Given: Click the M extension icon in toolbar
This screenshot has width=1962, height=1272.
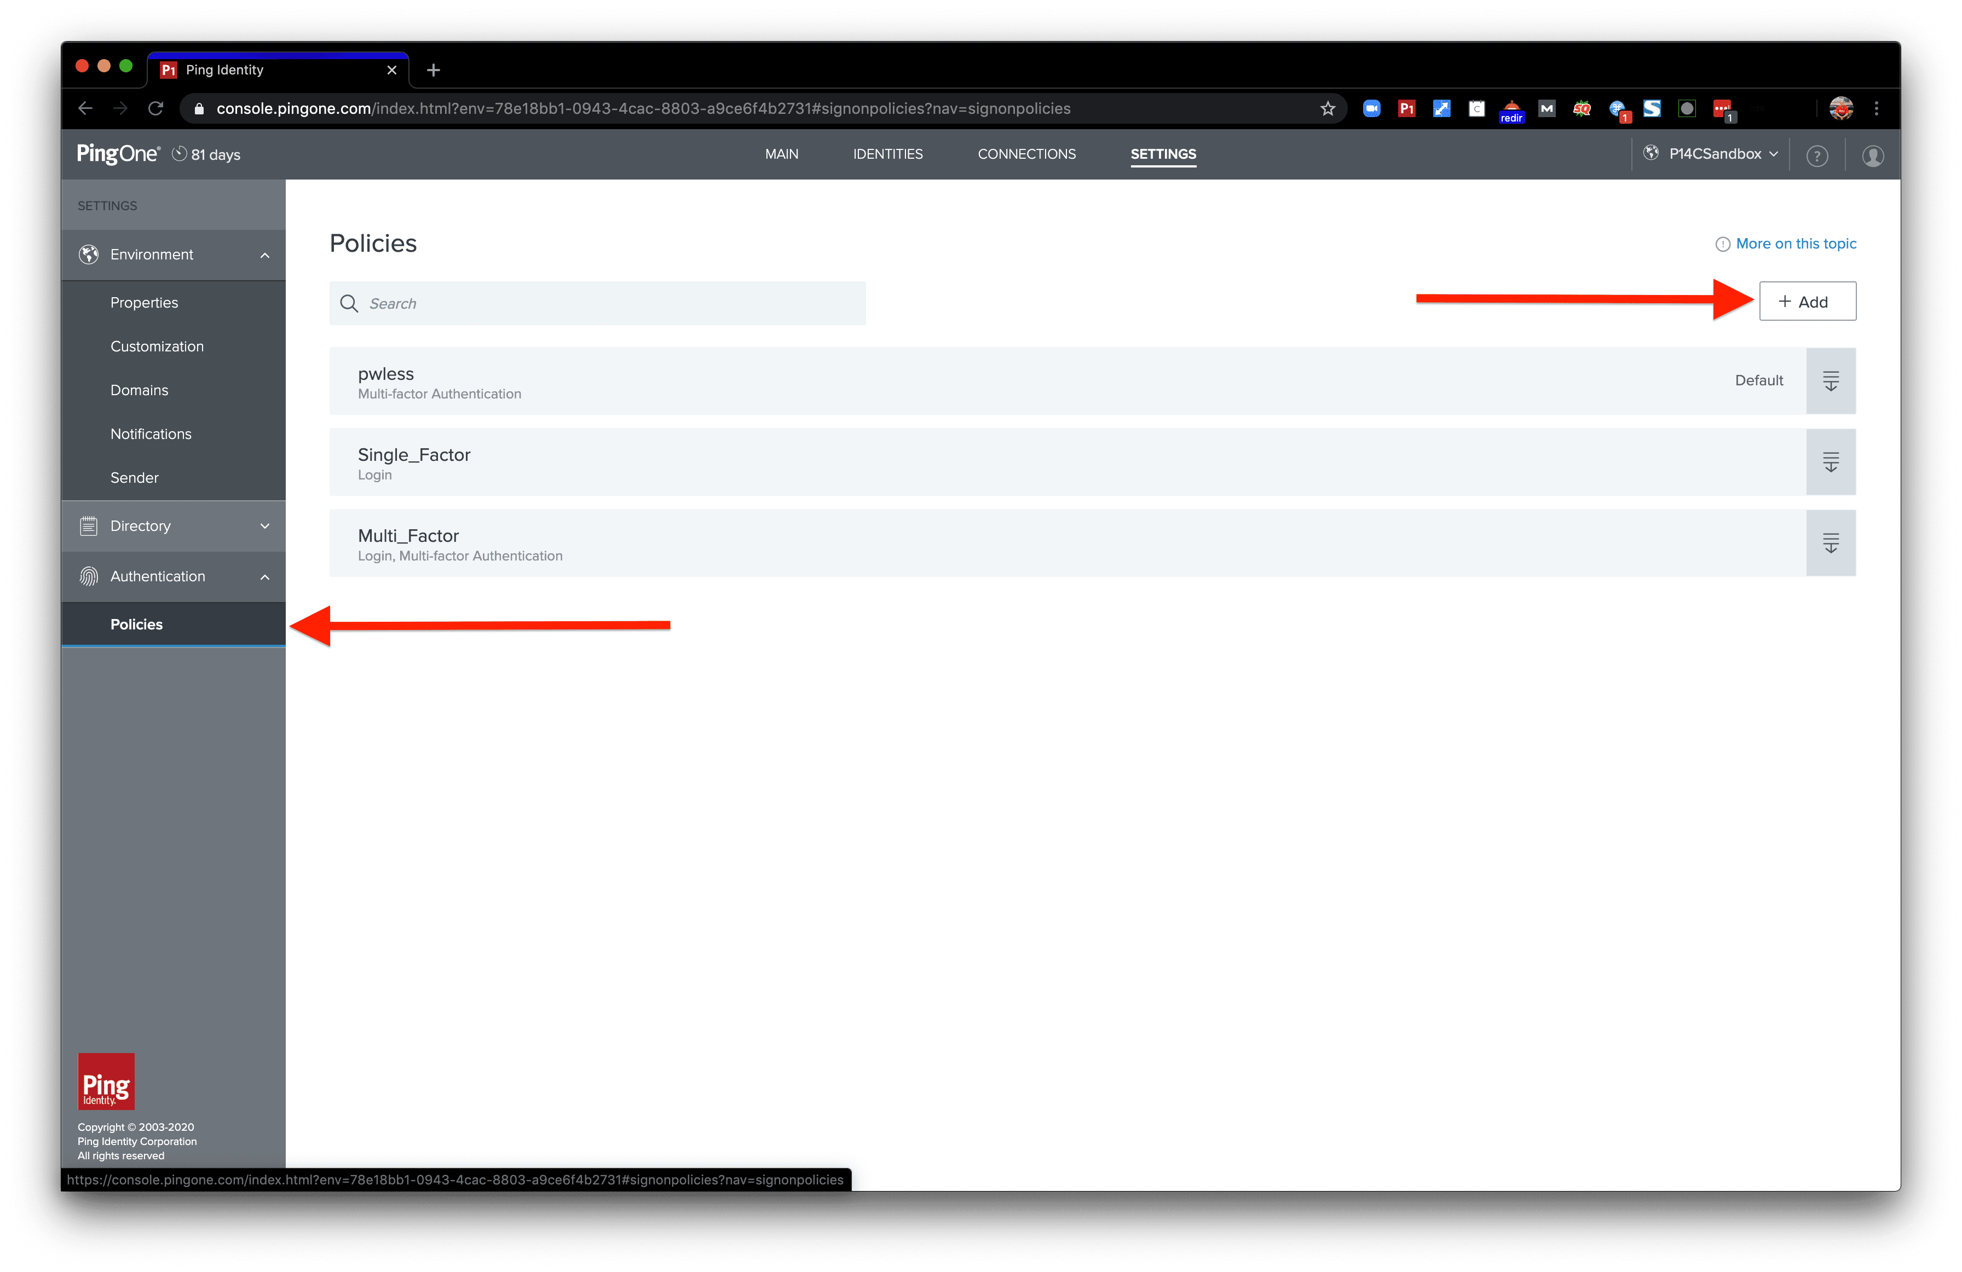Looking at the screenshot, I should click(1546, 108).
